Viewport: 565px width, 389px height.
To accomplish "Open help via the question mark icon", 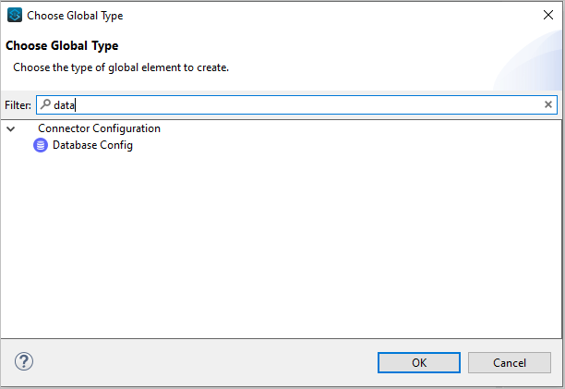I will coord(24,361).
